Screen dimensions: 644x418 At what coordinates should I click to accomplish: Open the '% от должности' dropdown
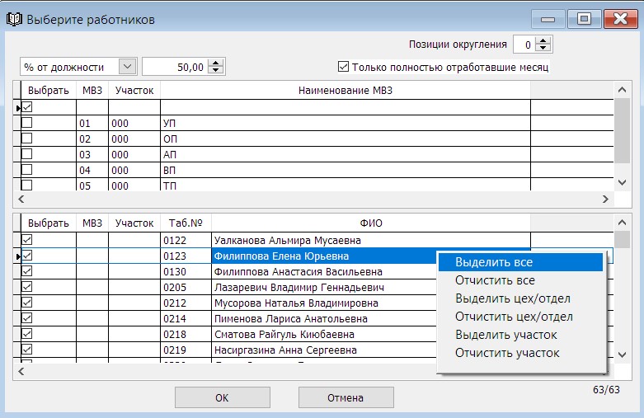click(128, 67)
